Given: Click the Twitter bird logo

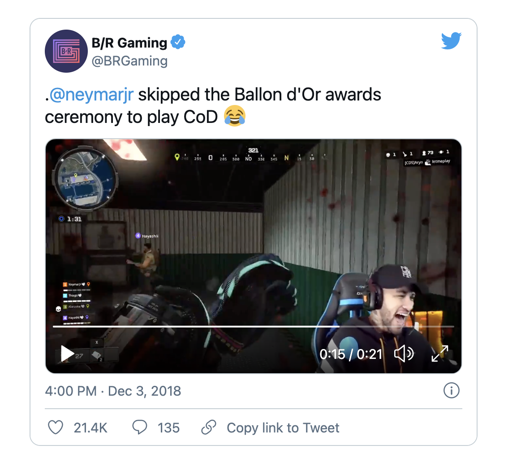Looking at the screenshot, I should (451, 40).
